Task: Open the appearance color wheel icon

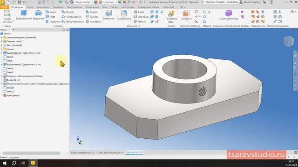Action: point(95,2)
